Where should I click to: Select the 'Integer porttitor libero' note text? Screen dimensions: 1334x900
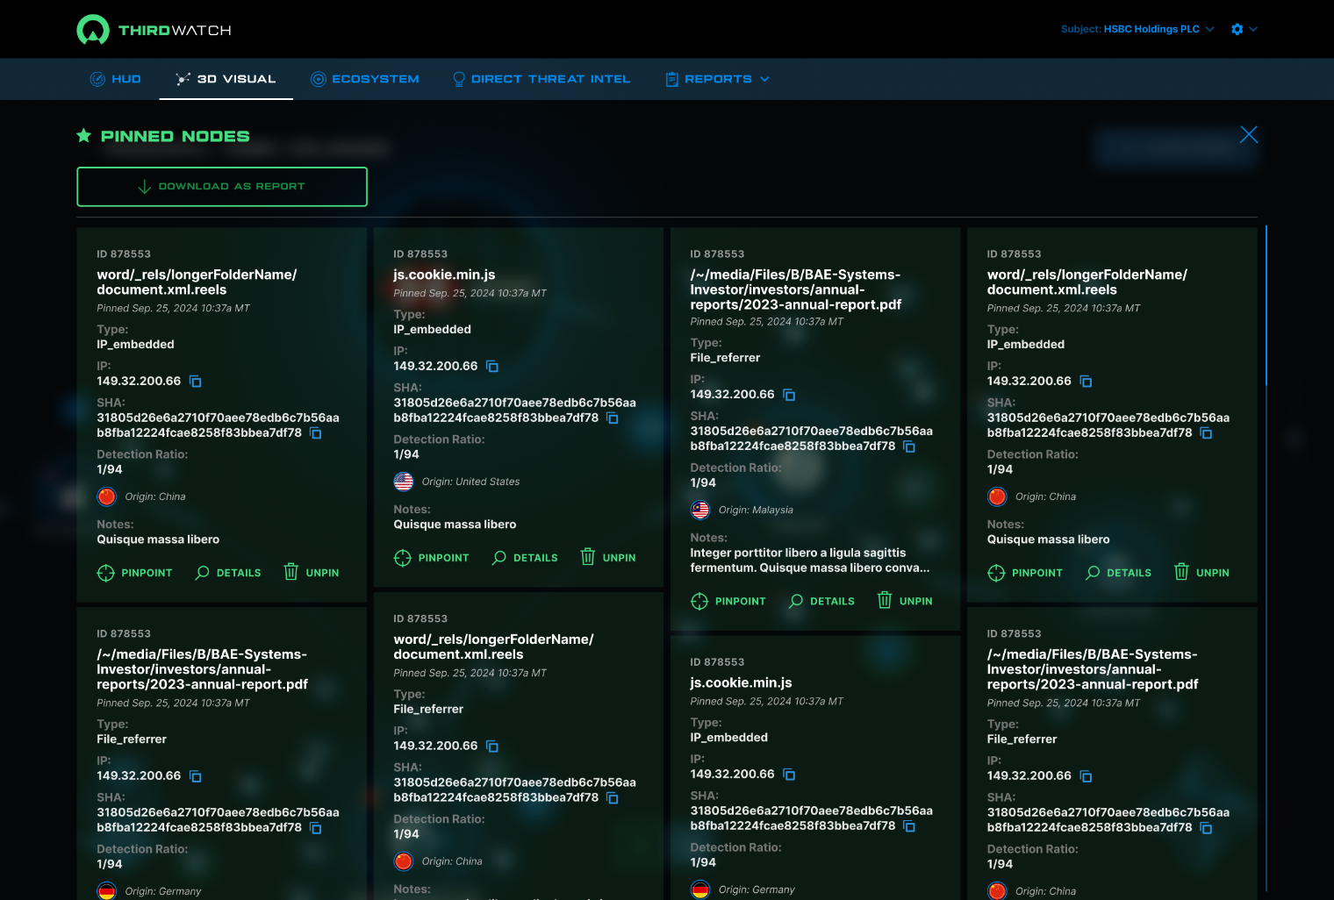click(810, 561)
